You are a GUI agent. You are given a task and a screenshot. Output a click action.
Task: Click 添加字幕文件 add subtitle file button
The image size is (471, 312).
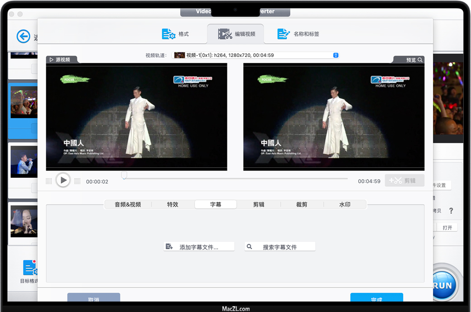pos(199,247)
